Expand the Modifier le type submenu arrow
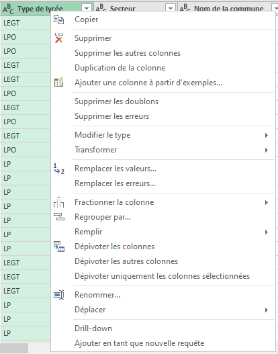This screenshot has width=278, height=354. [267, 135]
